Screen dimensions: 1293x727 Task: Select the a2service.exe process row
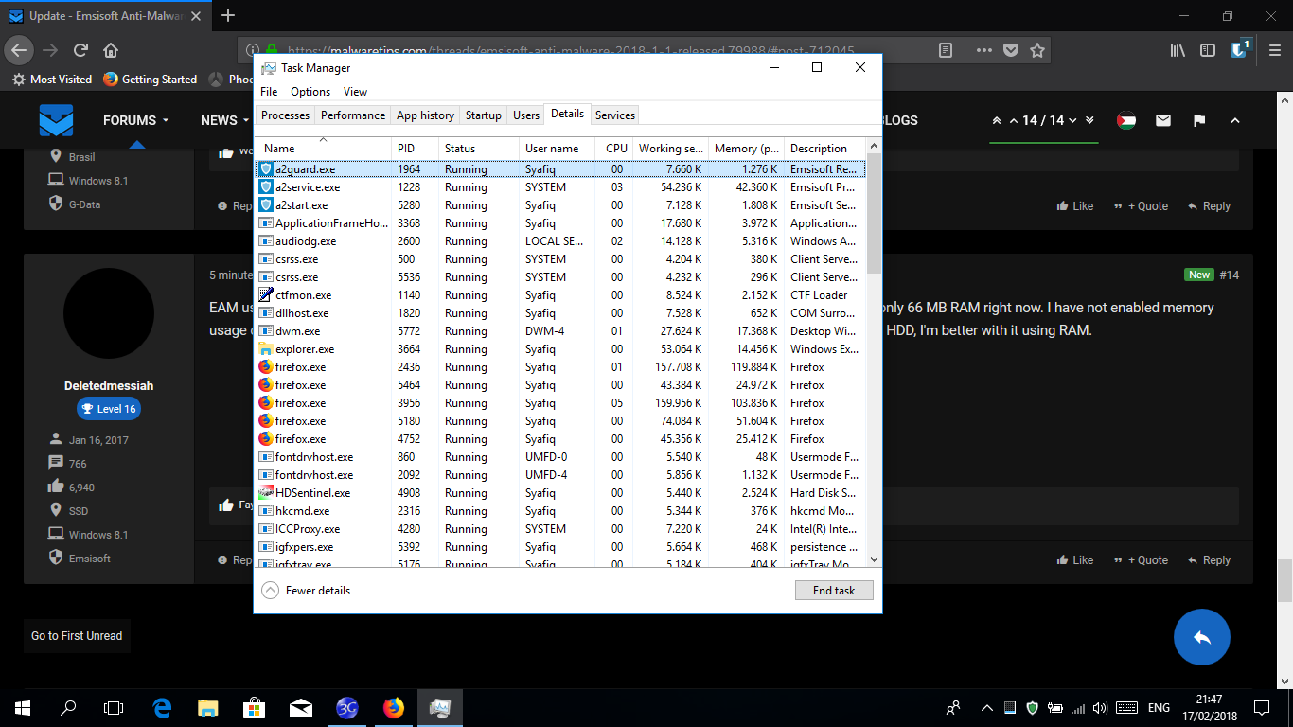[308, 187]
